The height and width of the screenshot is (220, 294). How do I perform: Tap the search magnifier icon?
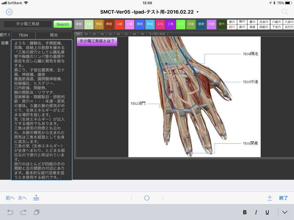pos(285,12)
